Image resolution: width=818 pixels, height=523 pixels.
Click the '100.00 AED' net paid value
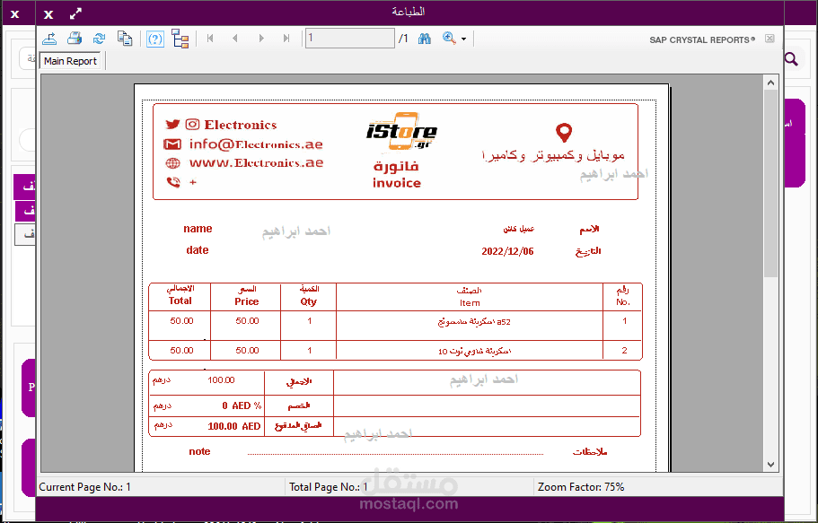pos(234,426)
